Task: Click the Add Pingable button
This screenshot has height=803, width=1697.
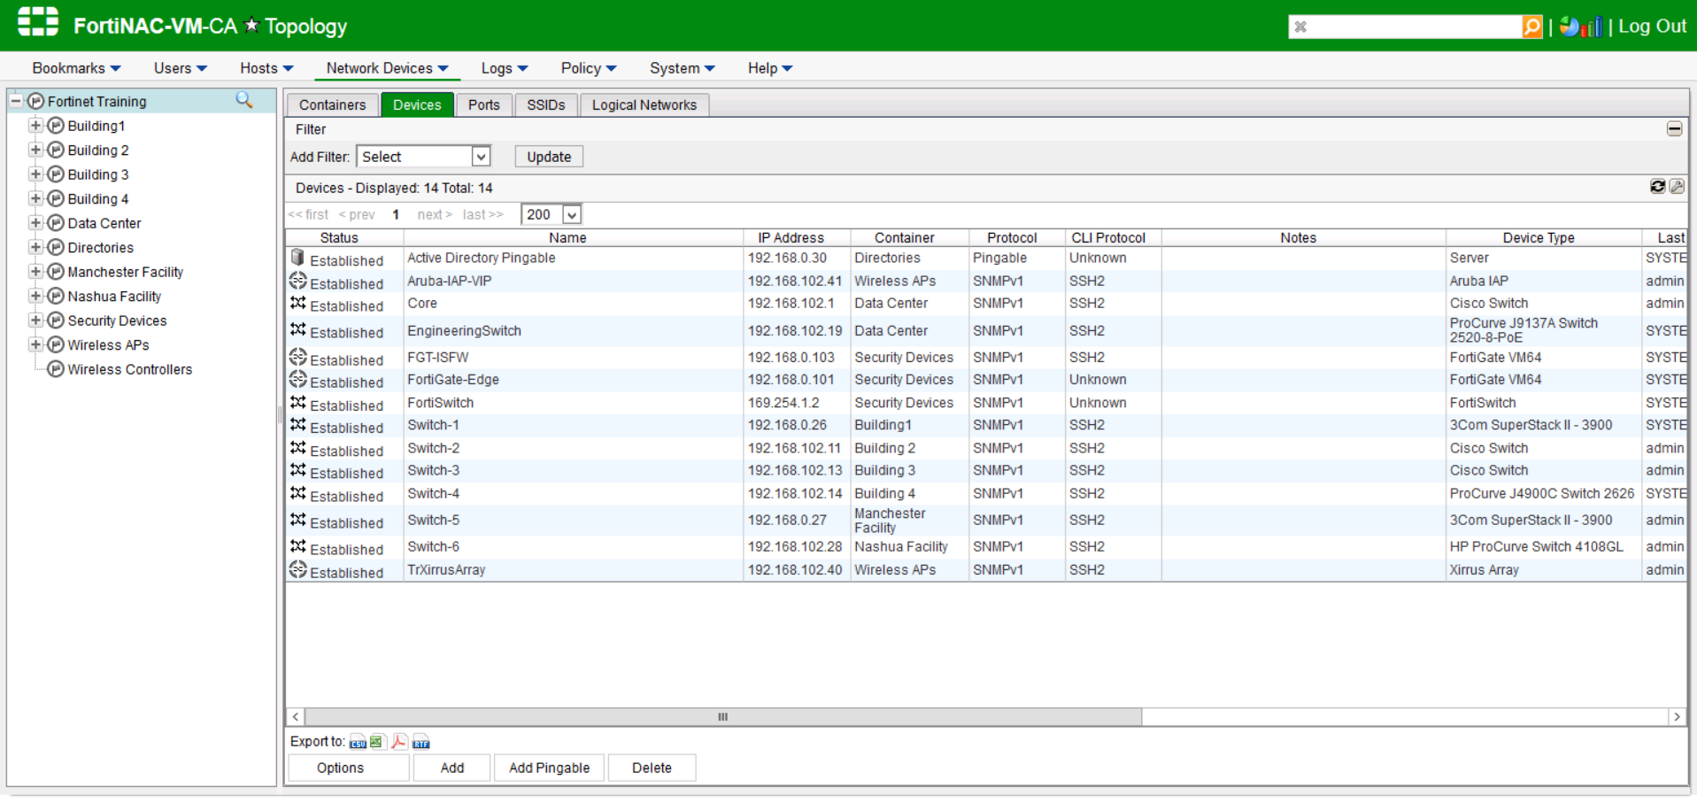Action: (549, 768)
